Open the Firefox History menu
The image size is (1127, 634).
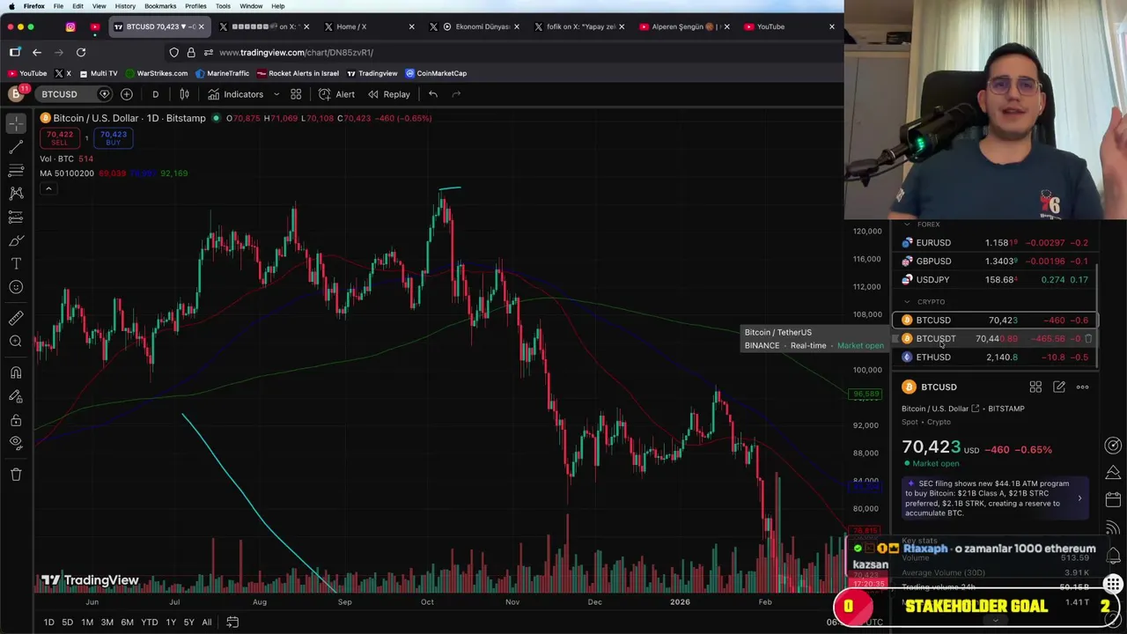coord(125,6)
